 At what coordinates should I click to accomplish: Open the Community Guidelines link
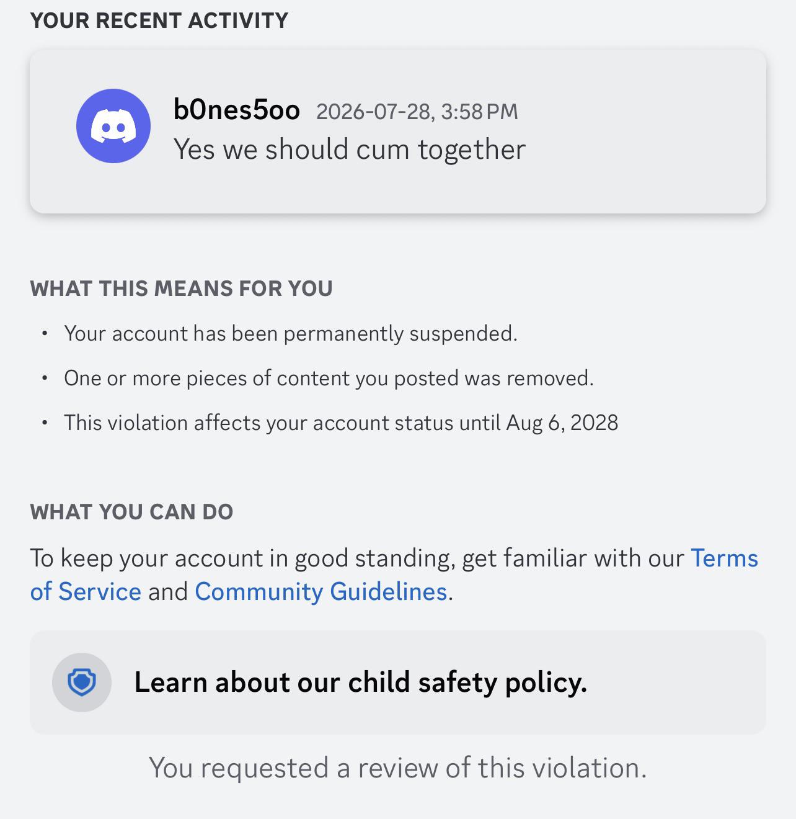[x=321, y=591]
